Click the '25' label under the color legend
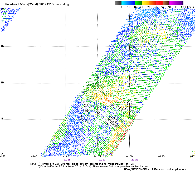Viewport: 195px width, 171px height. coord(149,7)
